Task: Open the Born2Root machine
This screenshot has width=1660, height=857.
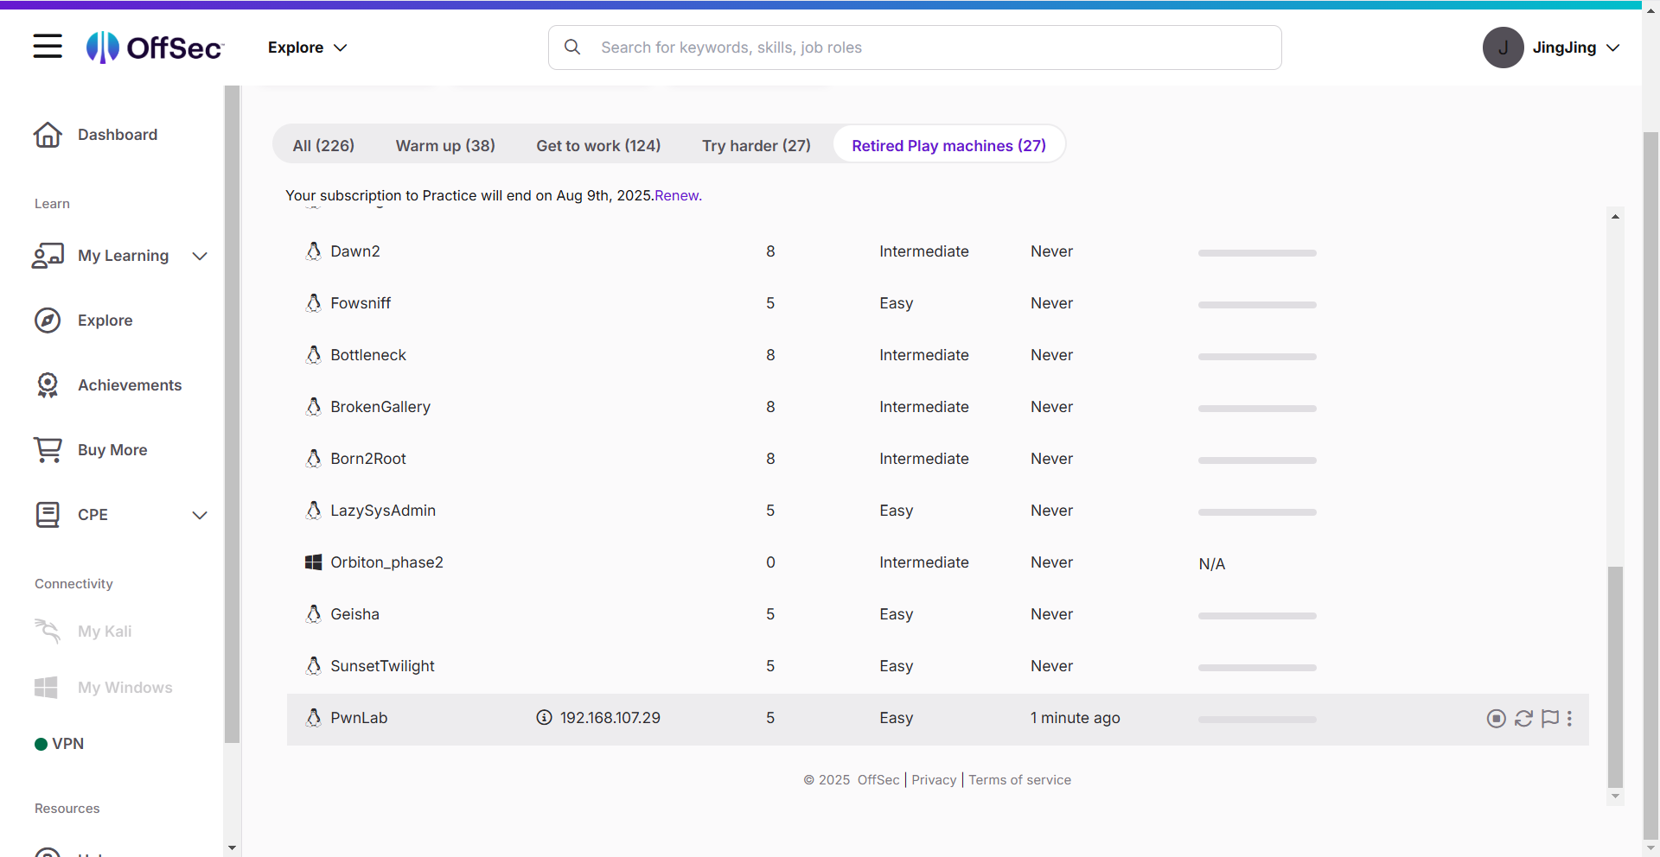Action: tap(368, 459)
